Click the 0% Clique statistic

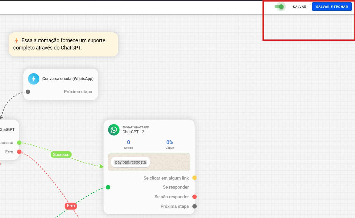170,144
